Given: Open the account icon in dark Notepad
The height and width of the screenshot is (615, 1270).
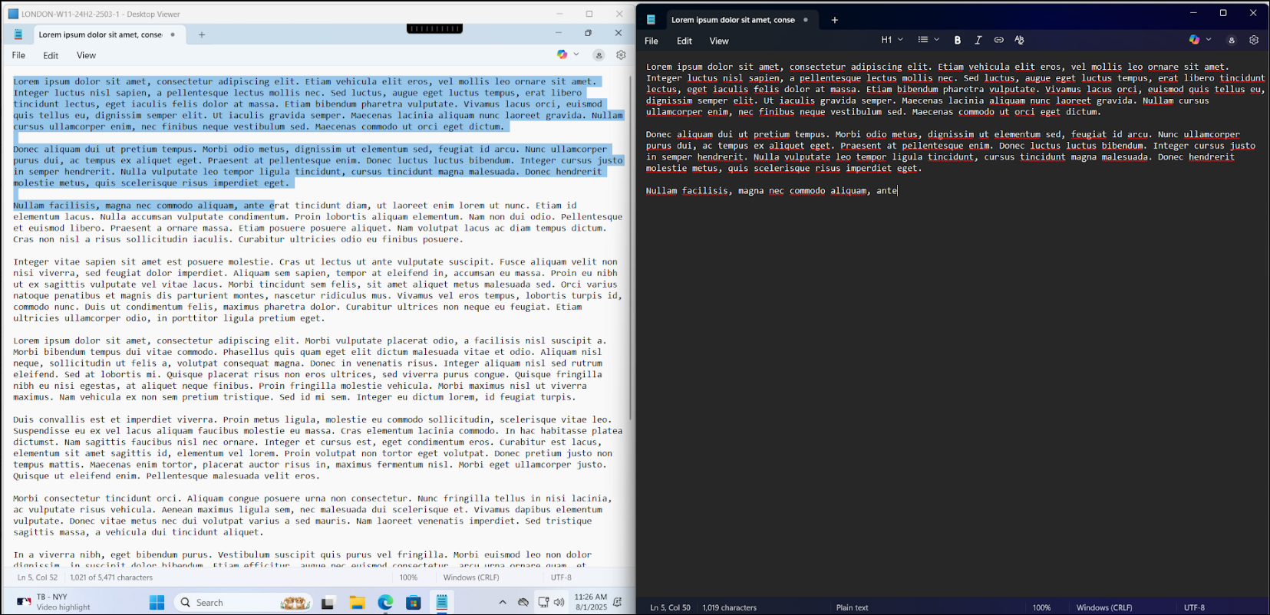Looking at the screenshot, I should [1232, 41].
